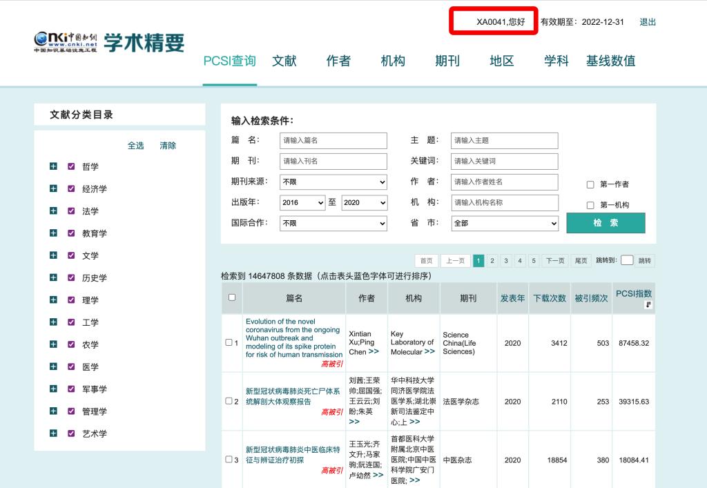Expand the 哲学 category tree
This screenshot has width=707, height=488.
coord(53,166)
